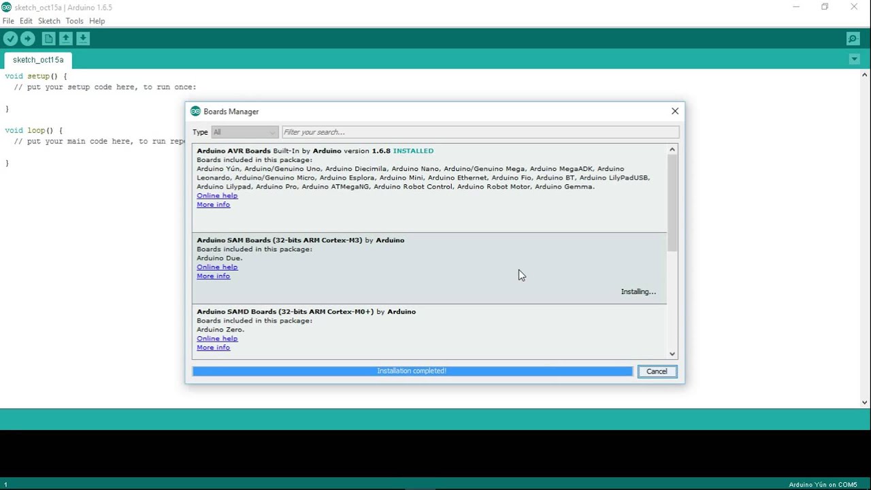Click the Verify sketch checkmark icon
871x490 pixels.
click(x=10, y=39)
